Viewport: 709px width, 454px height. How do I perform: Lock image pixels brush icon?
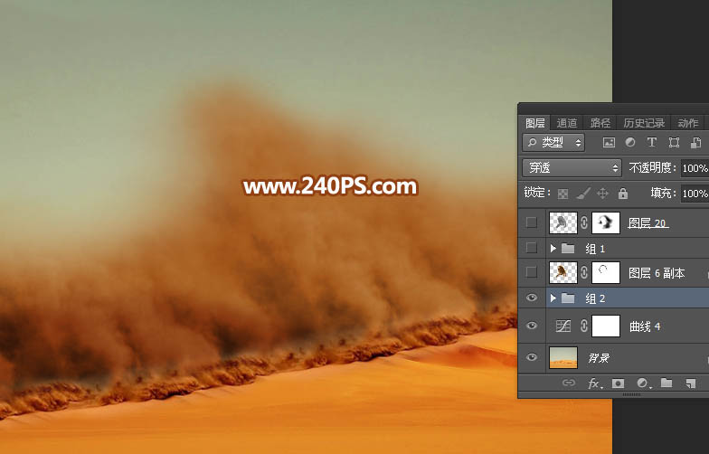coord(583,194)
